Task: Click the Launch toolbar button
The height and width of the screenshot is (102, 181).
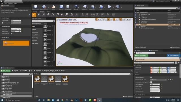Action: coord(117,7)
